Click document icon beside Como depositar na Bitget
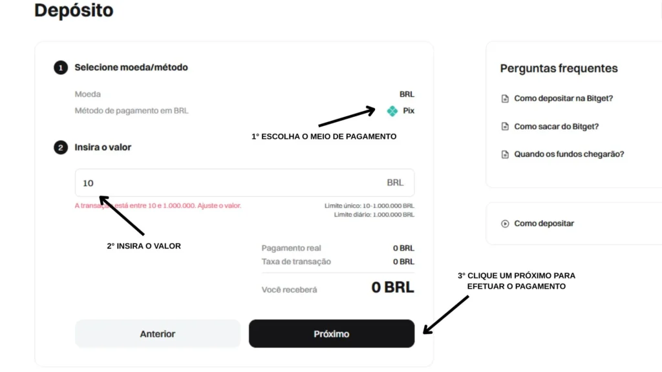Image resolution: width=662 pixels, height=372 pixels. coord(505,99)
